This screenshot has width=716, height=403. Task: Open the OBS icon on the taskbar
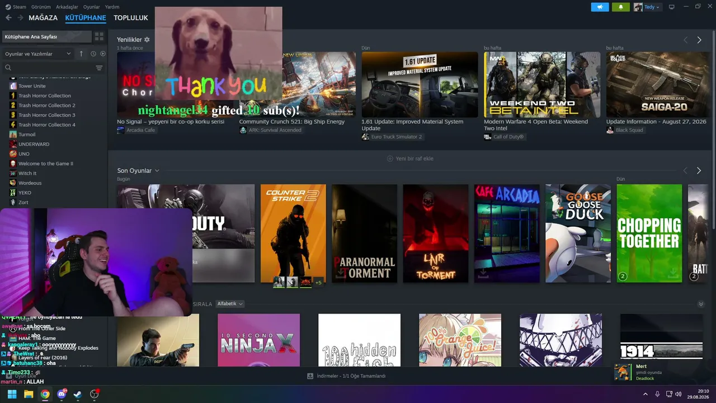[x=95, y=394]
